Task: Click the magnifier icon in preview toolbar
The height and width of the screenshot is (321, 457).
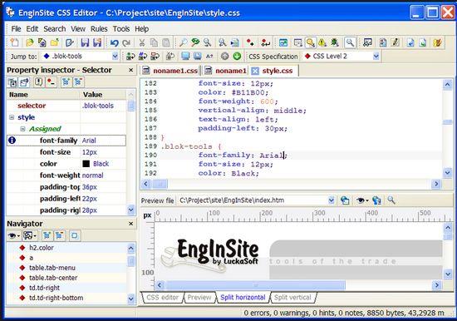Action: (x=391, y=200)
